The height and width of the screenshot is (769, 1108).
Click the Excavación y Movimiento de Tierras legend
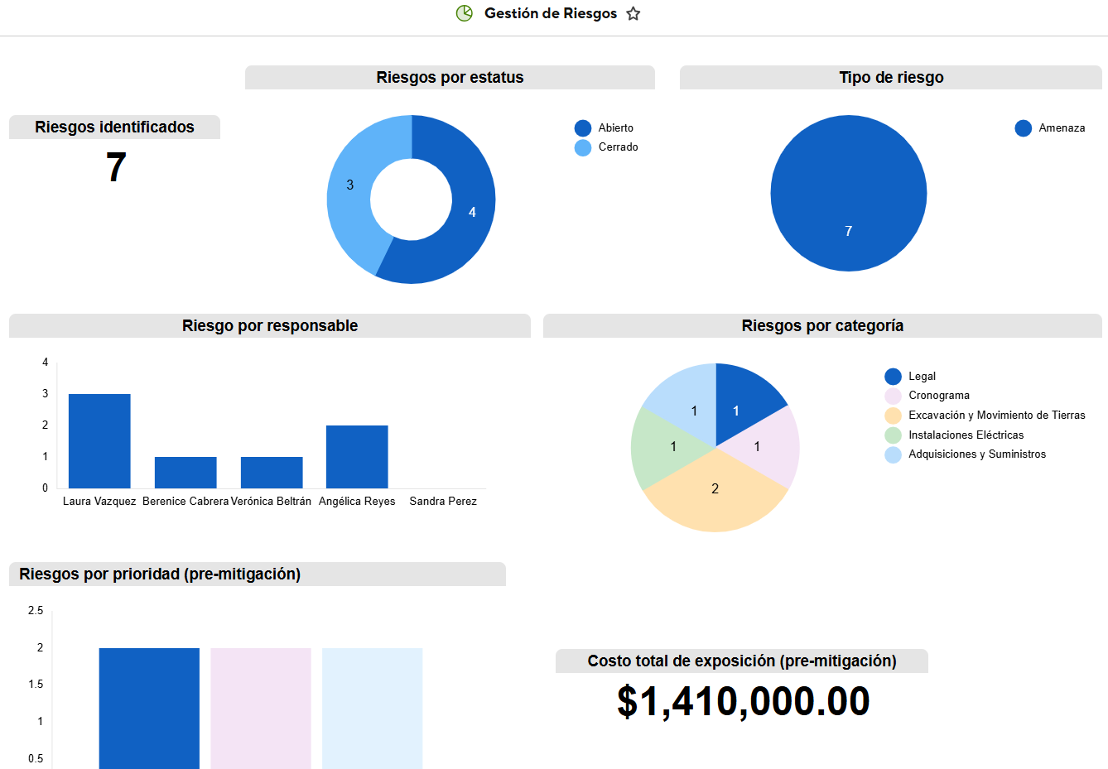[x=996, y=416]
